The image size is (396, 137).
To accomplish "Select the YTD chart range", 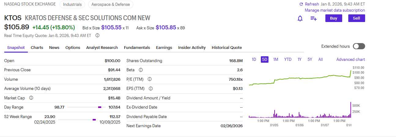I will 288,59.
